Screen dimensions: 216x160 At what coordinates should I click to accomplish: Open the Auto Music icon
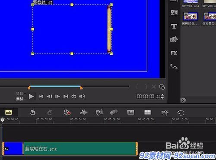99,113
